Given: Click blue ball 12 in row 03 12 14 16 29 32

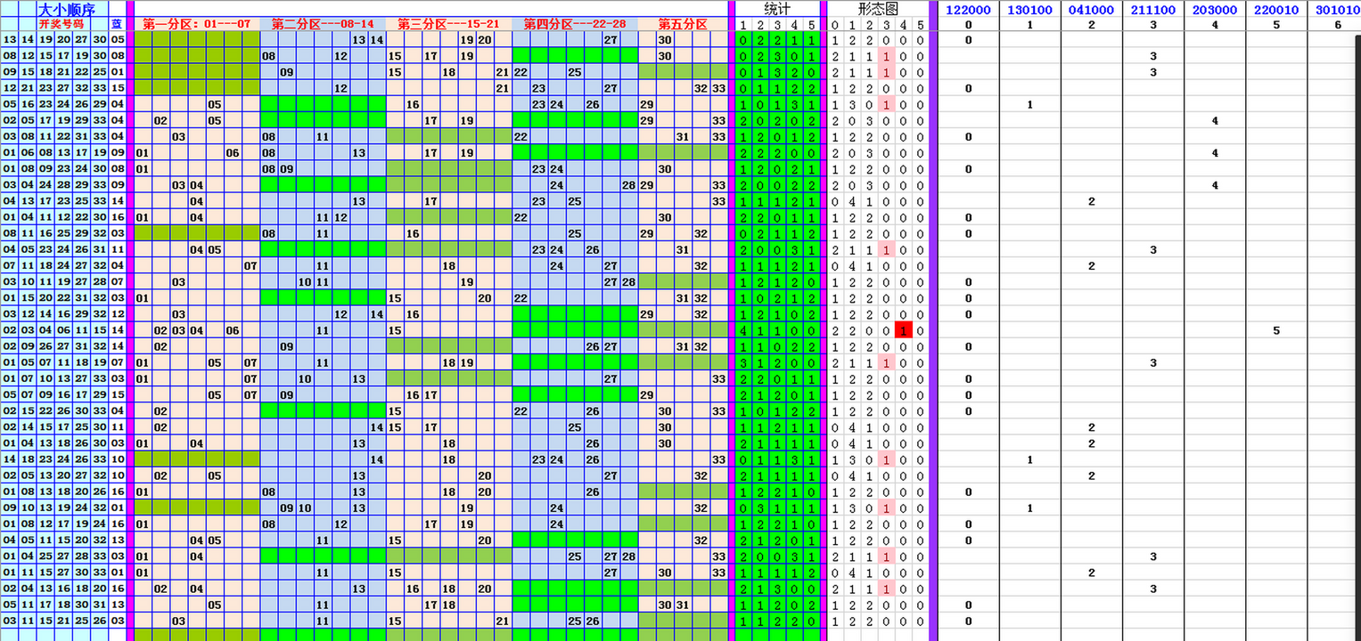Looking at the screenshot, I should pyautogui.click(x=117, y=314).
